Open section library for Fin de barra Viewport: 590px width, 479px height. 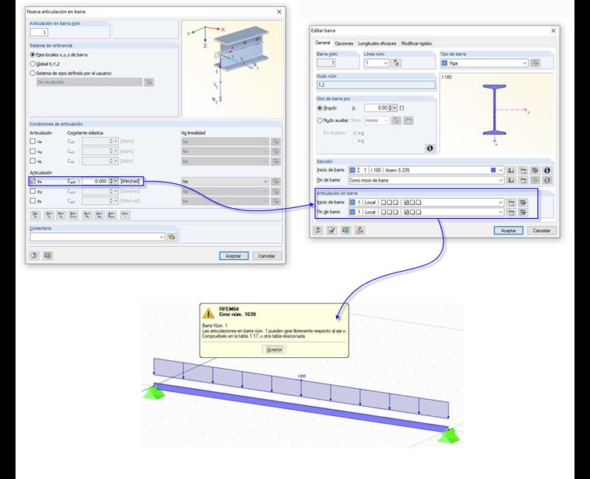pyautogui.click(x=511, y=180)
